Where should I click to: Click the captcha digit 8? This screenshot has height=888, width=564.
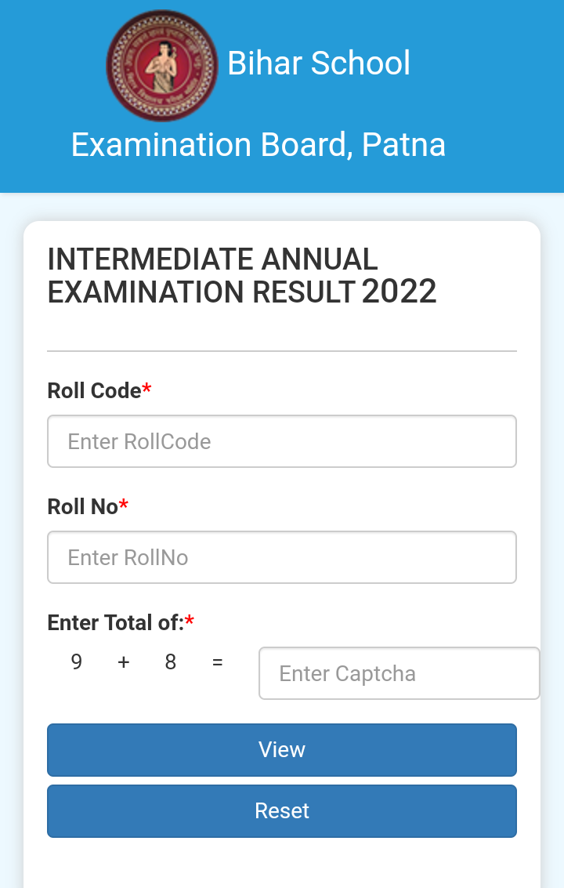coord(171,661)
